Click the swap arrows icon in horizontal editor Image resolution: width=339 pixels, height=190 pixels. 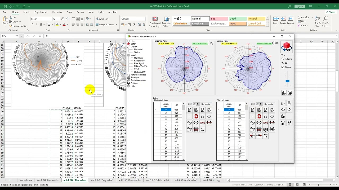[x=203, y=129]
